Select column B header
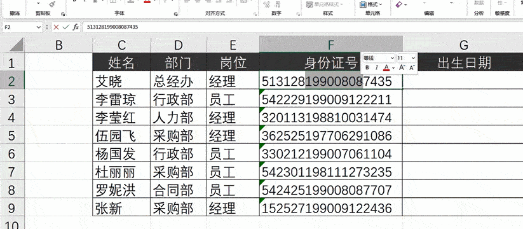 point(59,45)
